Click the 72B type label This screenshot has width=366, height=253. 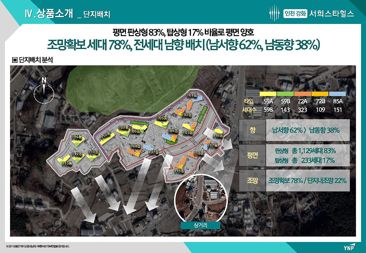tap(320, 101)
